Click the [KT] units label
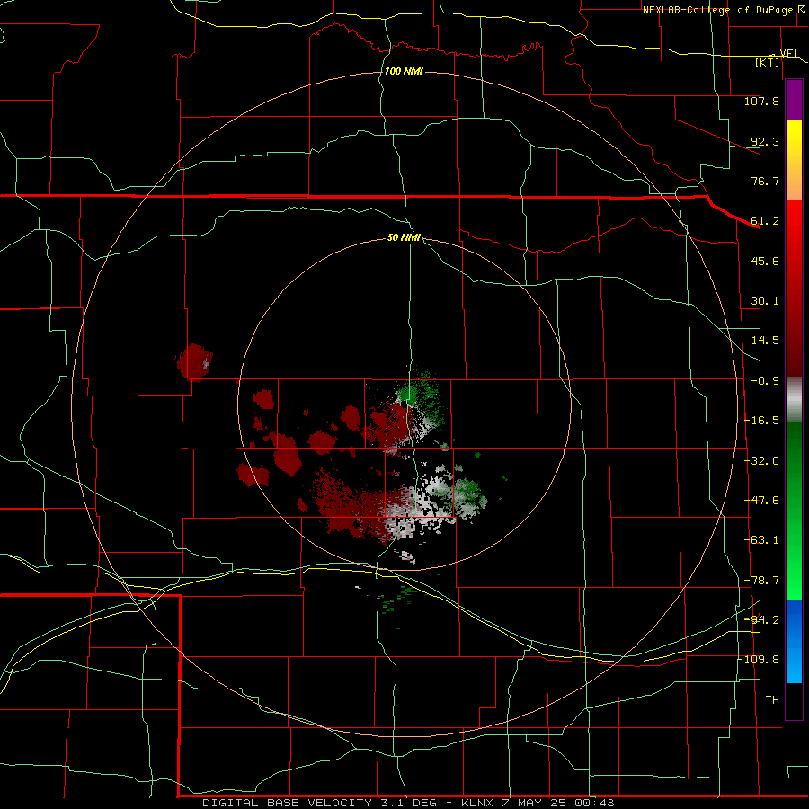 (768, 62)
